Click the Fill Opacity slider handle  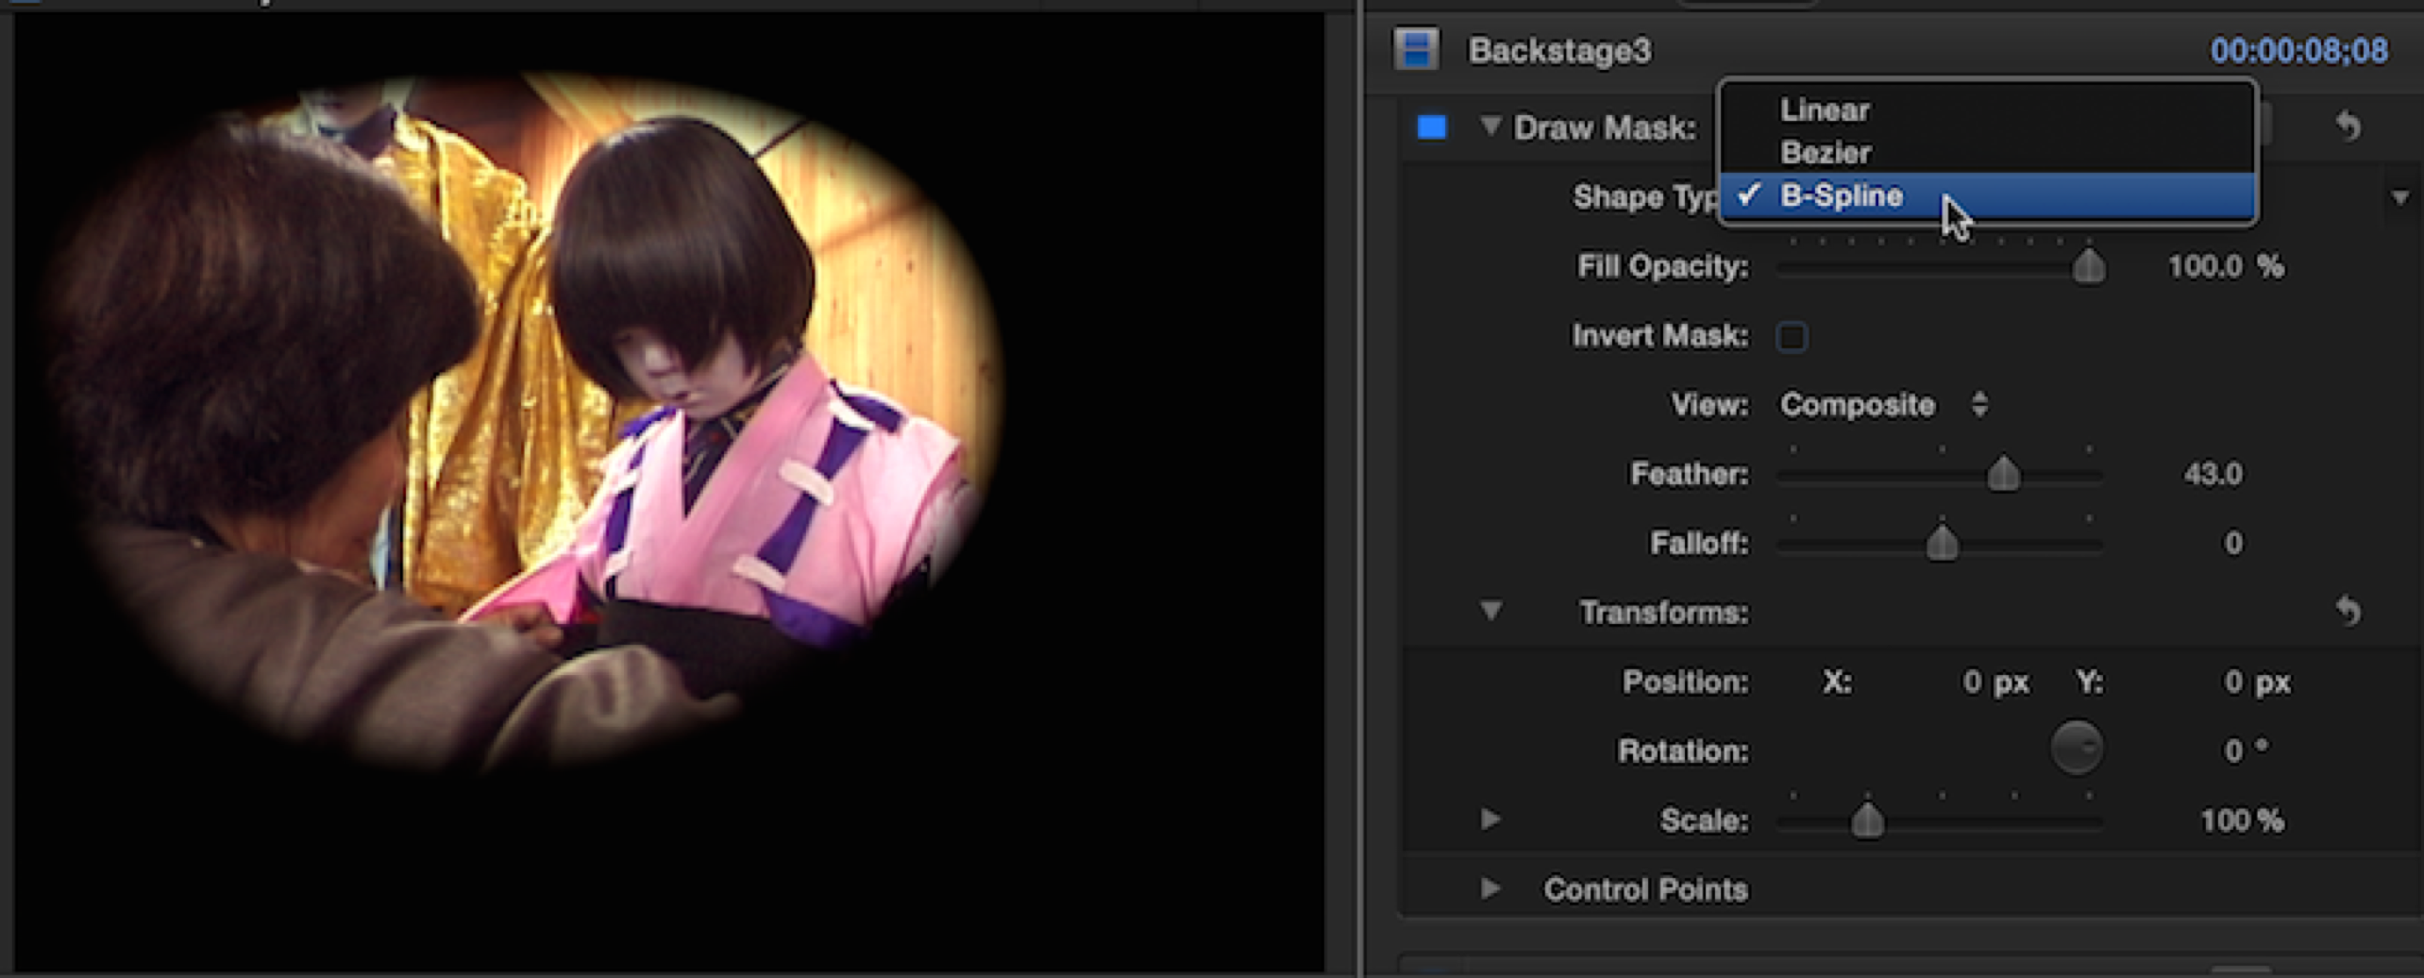click(2088, 267)
